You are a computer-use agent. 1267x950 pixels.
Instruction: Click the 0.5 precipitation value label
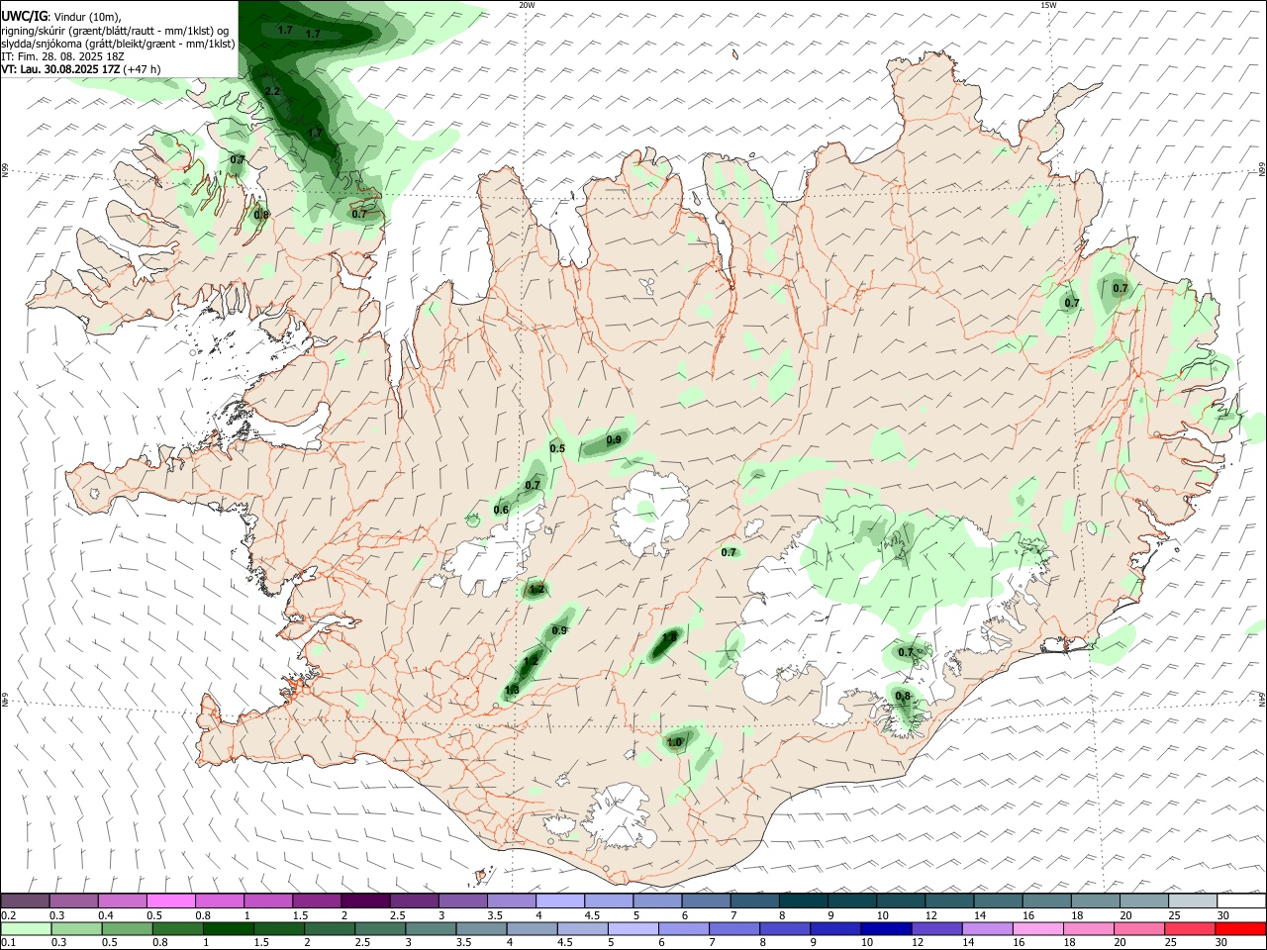(557, 448)
